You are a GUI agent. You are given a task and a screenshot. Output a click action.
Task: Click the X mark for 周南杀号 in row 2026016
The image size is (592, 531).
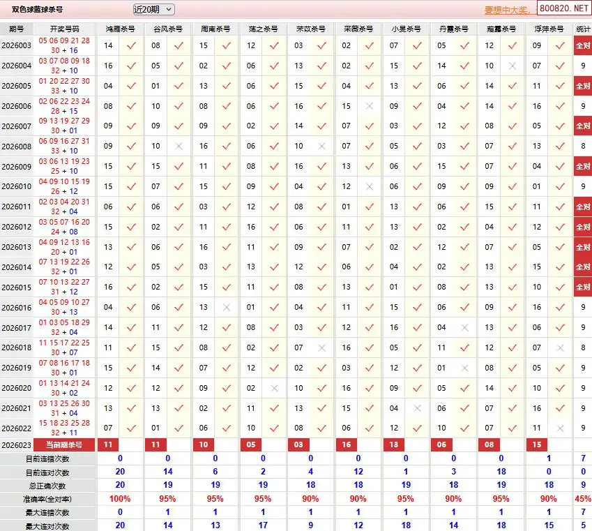(227, 308)
